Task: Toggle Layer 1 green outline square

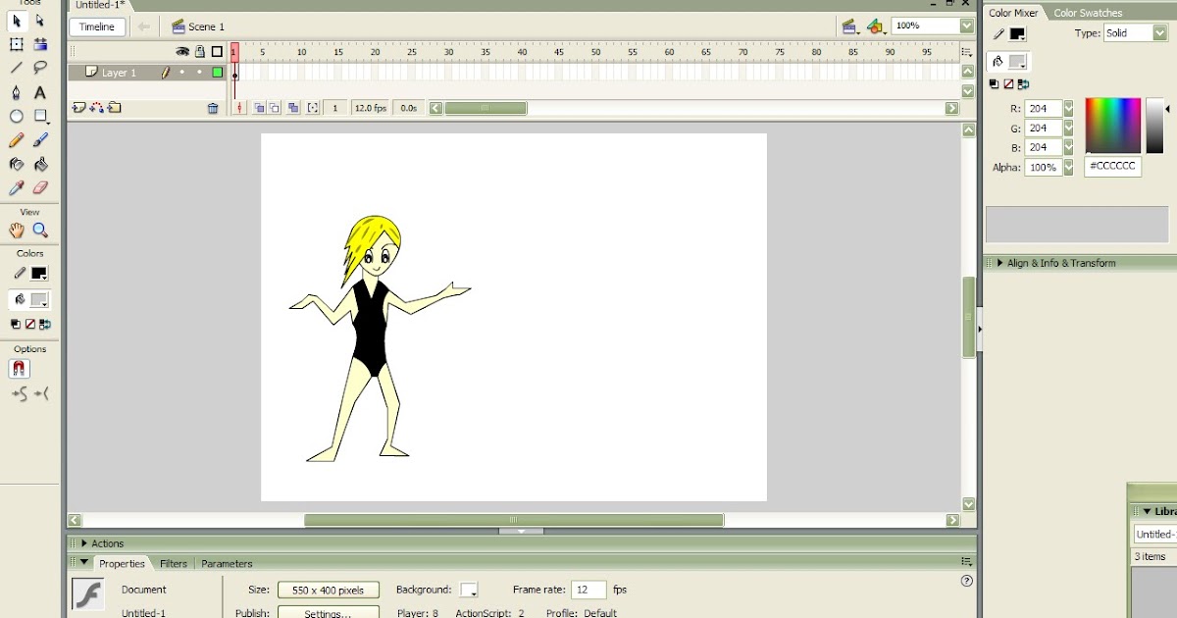Action: [x=217, y=73]
